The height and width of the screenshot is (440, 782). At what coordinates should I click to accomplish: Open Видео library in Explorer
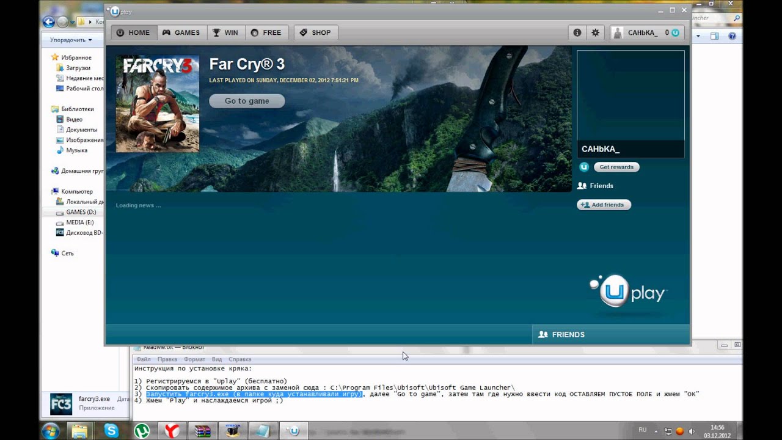tap(69, 120)
